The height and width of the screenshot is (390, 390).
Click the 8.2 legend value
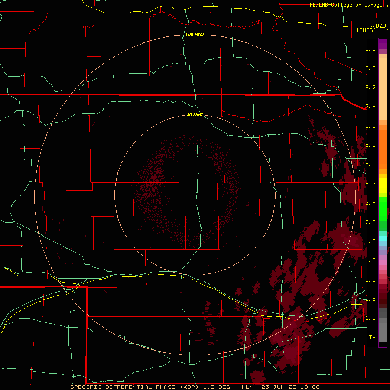(x=370, y=87)
